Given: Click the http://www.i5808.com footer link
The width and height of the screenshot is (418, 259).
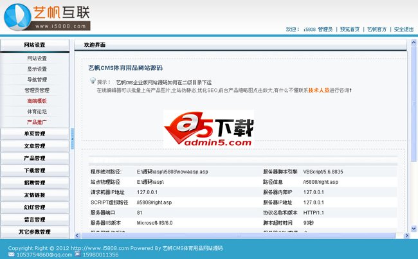Looking at the screenshot, I should pos(100,248).
